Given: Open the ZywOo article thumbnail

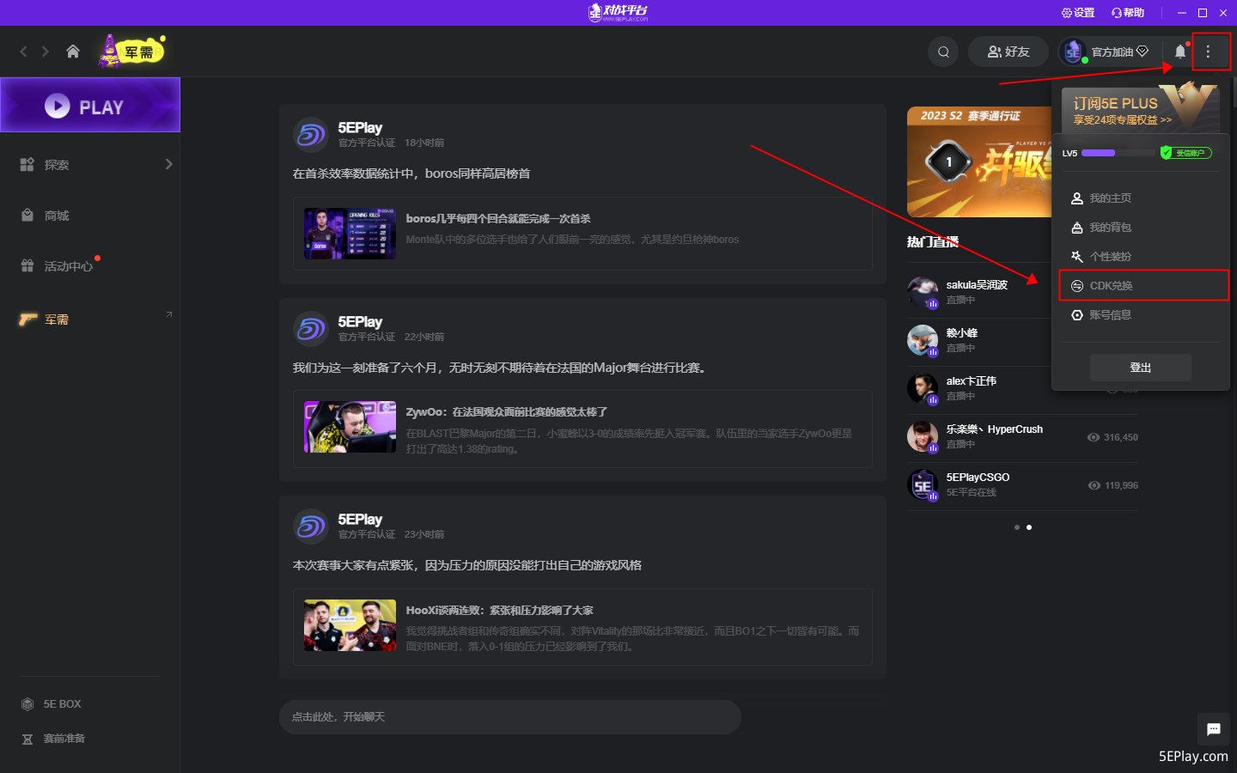Looking at the screenshot, I should 350,427.
